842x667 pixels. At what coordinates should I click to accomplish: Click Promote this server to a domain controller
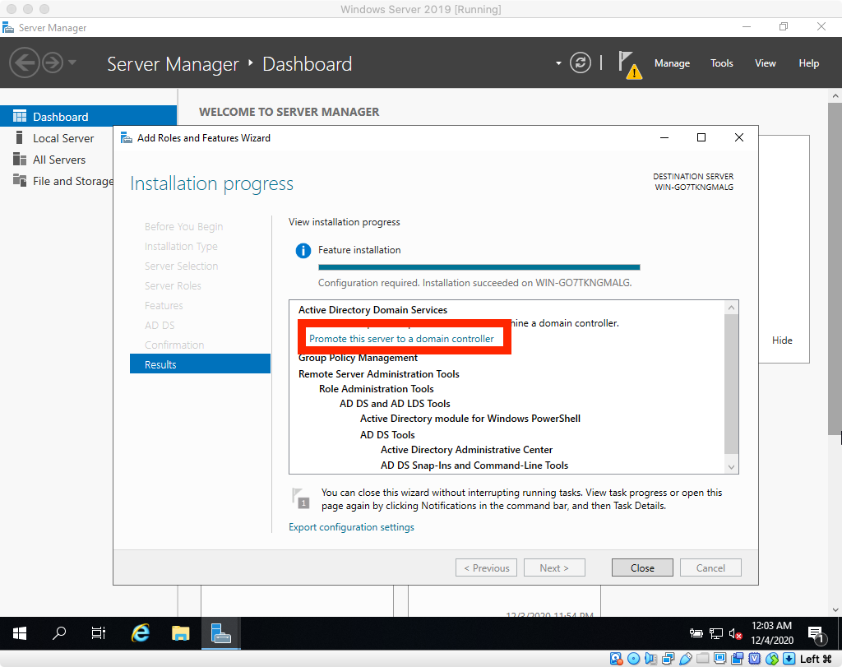click(401, 339)
